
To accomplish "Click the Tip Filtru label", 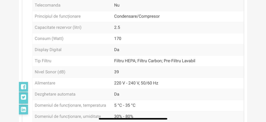I will coord(43,61).
